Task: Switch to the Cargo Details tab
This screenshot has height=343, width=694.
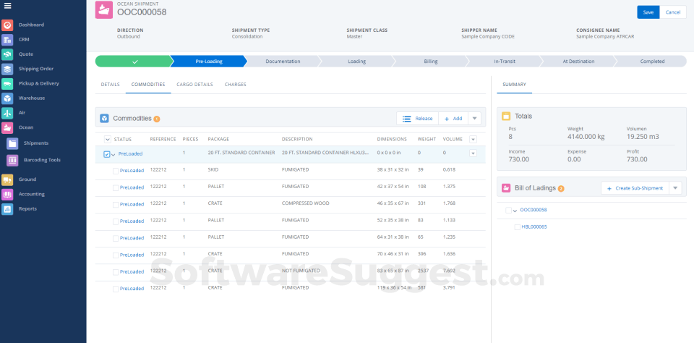Action: click(x=194, y=85)
